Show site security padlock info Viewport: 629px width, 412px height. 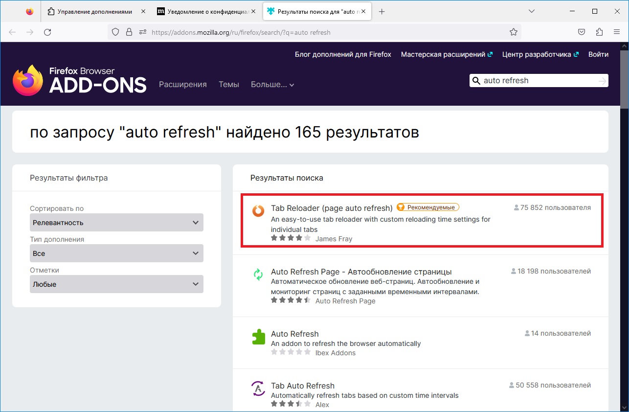[x=129, y=32]
